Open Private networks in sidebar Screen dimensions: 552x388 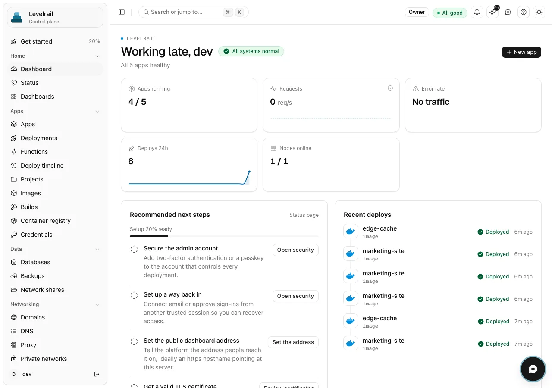[55, 359]
